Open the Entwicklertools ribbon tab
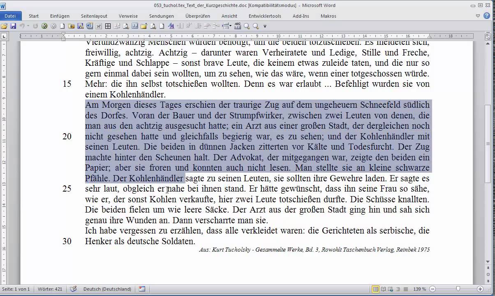Image resolution: width=495 pixels, height=296 pixels. tap(265, 16)
